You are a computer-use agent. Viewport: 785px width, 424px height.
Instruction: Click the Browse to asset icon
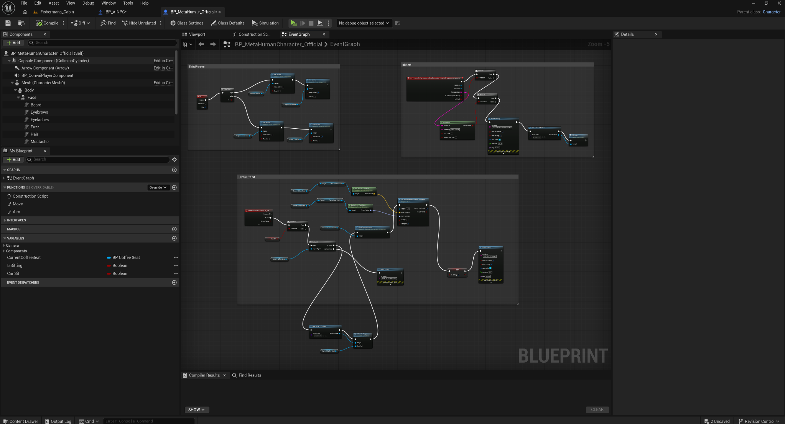21,23
